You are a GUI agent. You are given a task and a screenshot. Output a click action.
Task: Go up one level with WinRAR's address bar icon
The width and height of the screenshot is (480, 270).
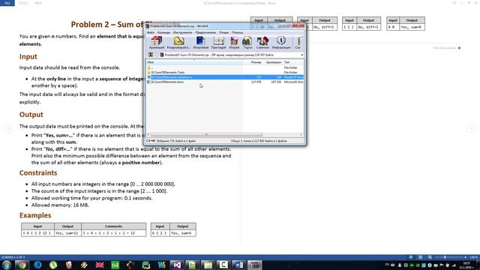click(x=151, y=55)
